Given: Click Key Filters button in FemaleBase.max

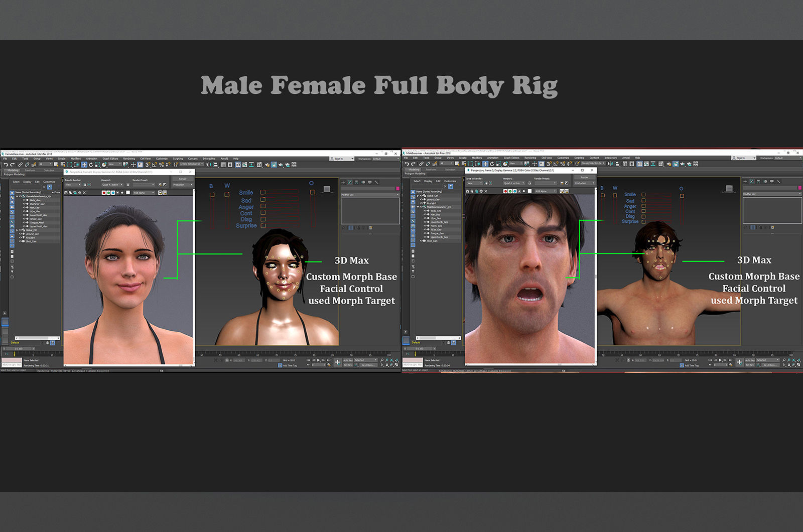Looking at the screenshot, I should click(x=368, y=365).
